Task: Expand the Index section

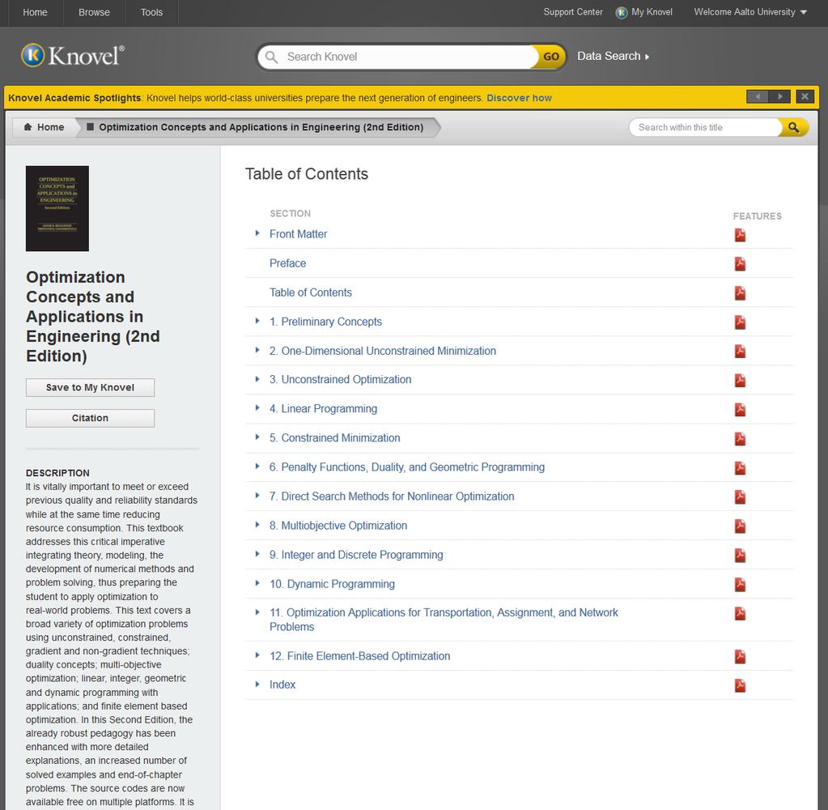Action: pyautogui.click(x=257, y=684)
